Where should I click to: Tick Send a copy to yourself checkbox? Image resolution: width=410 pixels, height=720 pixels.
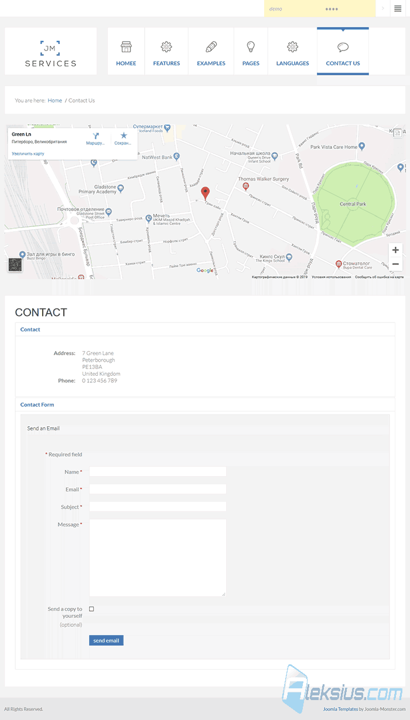91,609
